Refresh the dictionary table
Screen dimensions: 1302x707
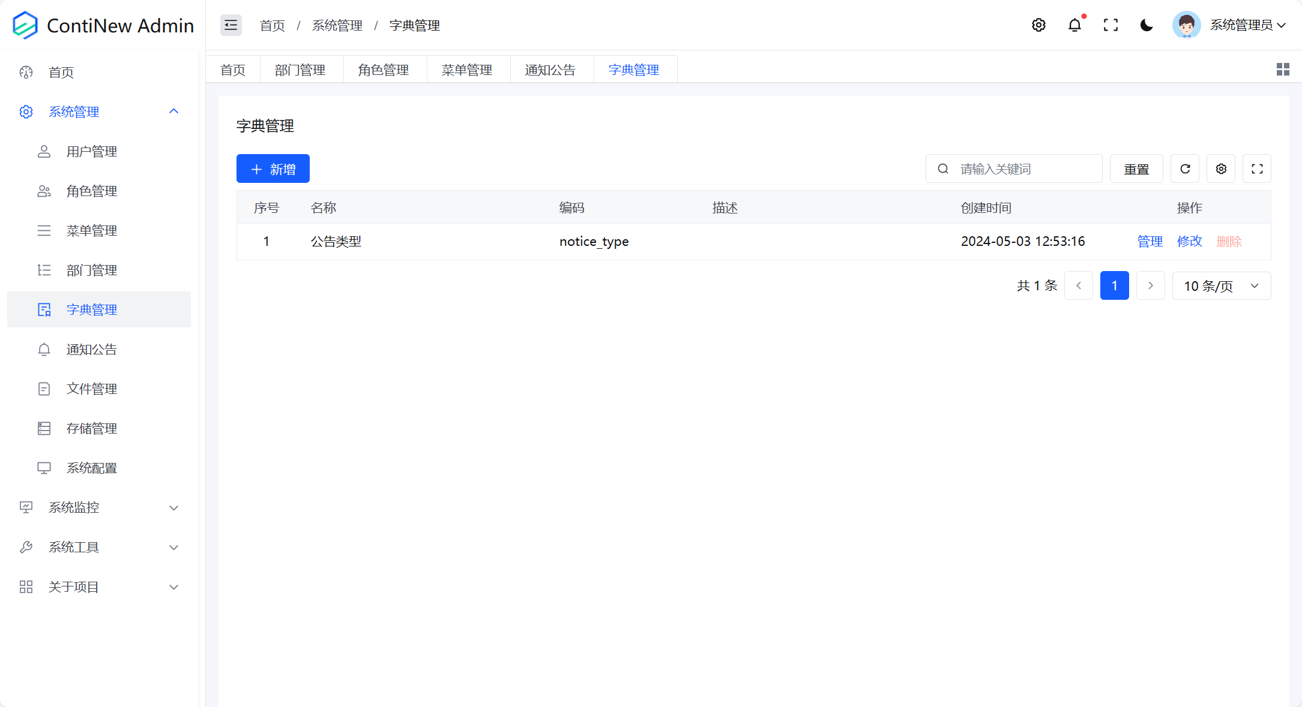click(1184, 169)
